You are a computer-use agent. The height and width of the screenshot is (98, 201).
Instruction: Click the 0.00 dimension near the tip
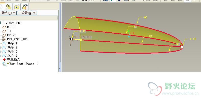click(x=193, y=39)
